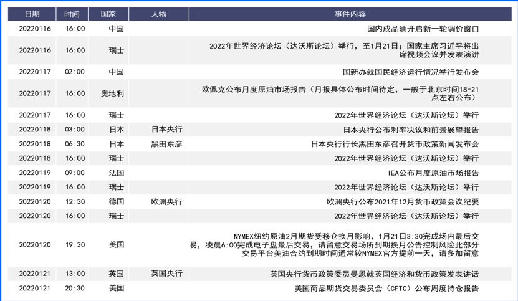
Task: Select the time cell 03:00
Action: pyautogui.click(x=75, y=129)
